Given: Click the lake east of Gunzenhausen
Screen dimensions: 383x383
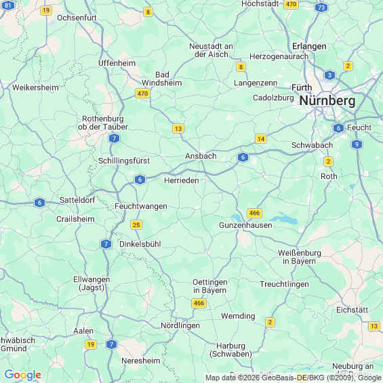Looking at the screenshot, I should point(284,219).
